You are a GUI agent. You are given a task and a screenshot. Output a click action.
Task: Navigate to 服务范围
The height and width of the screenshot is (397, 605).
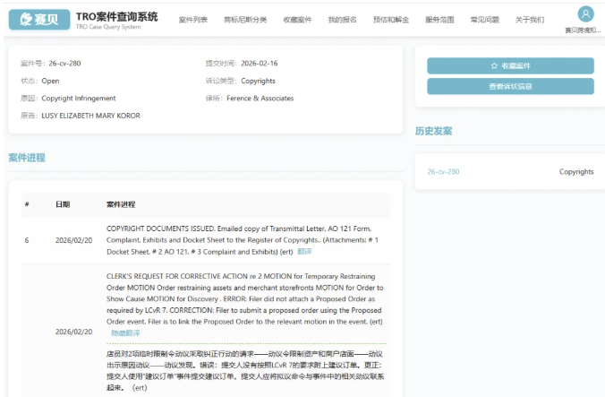tap(439, 20)
